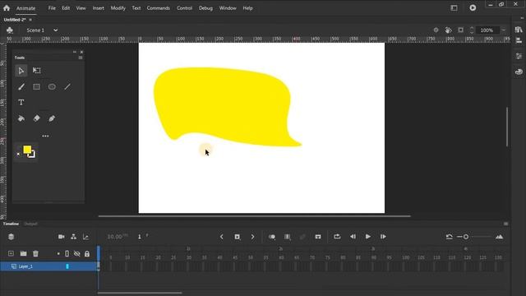Open the Assets panel icon

(519, 72)
